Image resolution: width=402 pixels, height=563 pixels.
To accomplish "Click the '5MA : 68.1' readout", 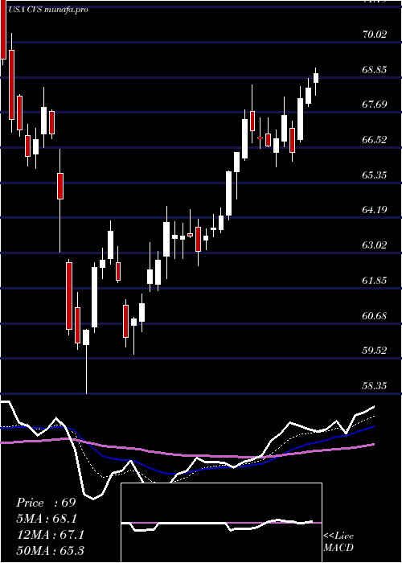I will (47, 519).
